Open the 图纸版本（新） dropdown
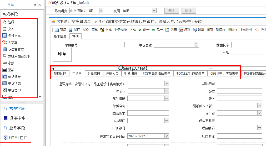266x146 pixels. pos(259,106)
